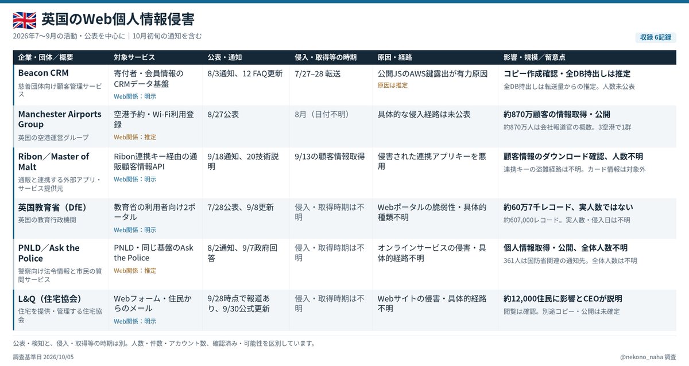
Task: Click the 収録 6記録 badge
Action: [656, 37]
